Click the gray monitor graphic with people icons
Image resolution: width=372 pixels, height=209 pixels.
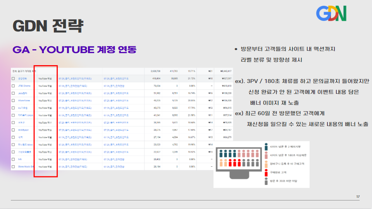point(239,163)
